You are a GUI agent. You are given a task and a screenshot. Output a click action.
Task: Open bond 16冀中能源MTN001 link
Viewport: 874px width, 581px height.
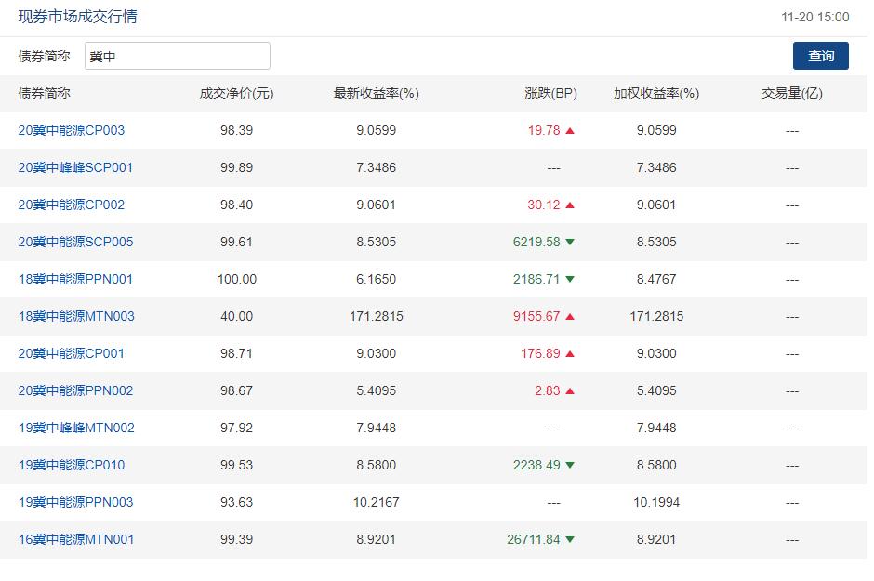76,539
